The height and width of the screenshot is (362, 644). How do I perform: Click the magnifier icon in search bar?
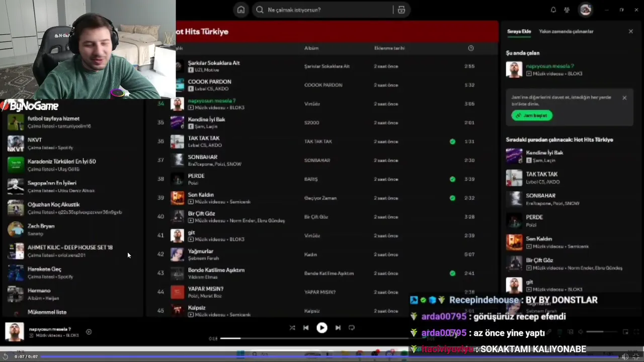tap(260, 10)
